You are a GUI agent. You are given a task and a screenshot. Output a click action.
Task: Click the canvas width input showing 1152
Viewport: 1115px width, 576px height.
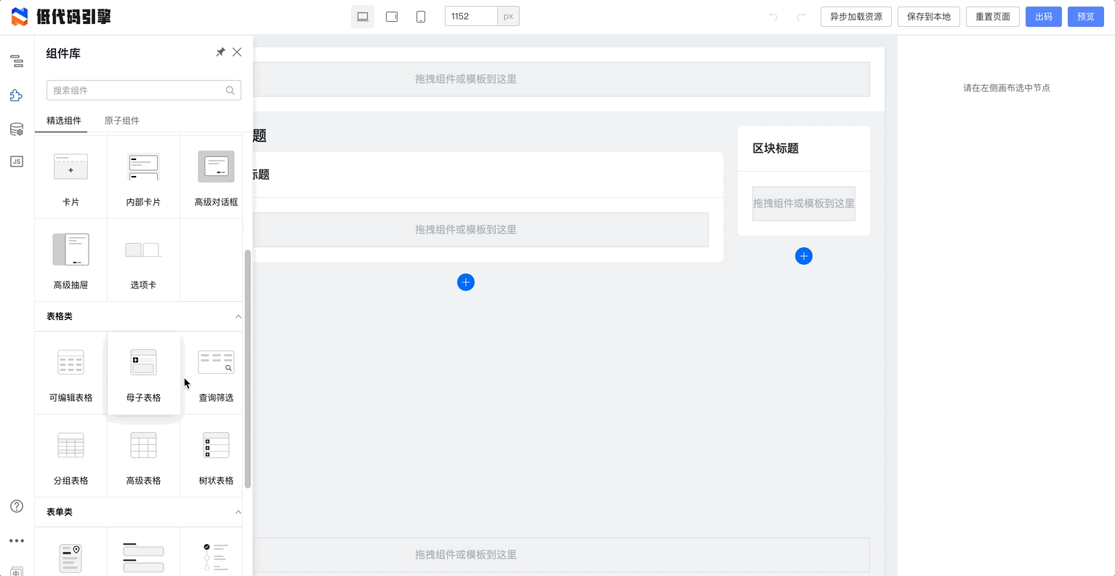471,17
